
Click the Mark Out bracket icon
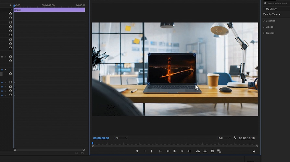(x=151, y=151)
